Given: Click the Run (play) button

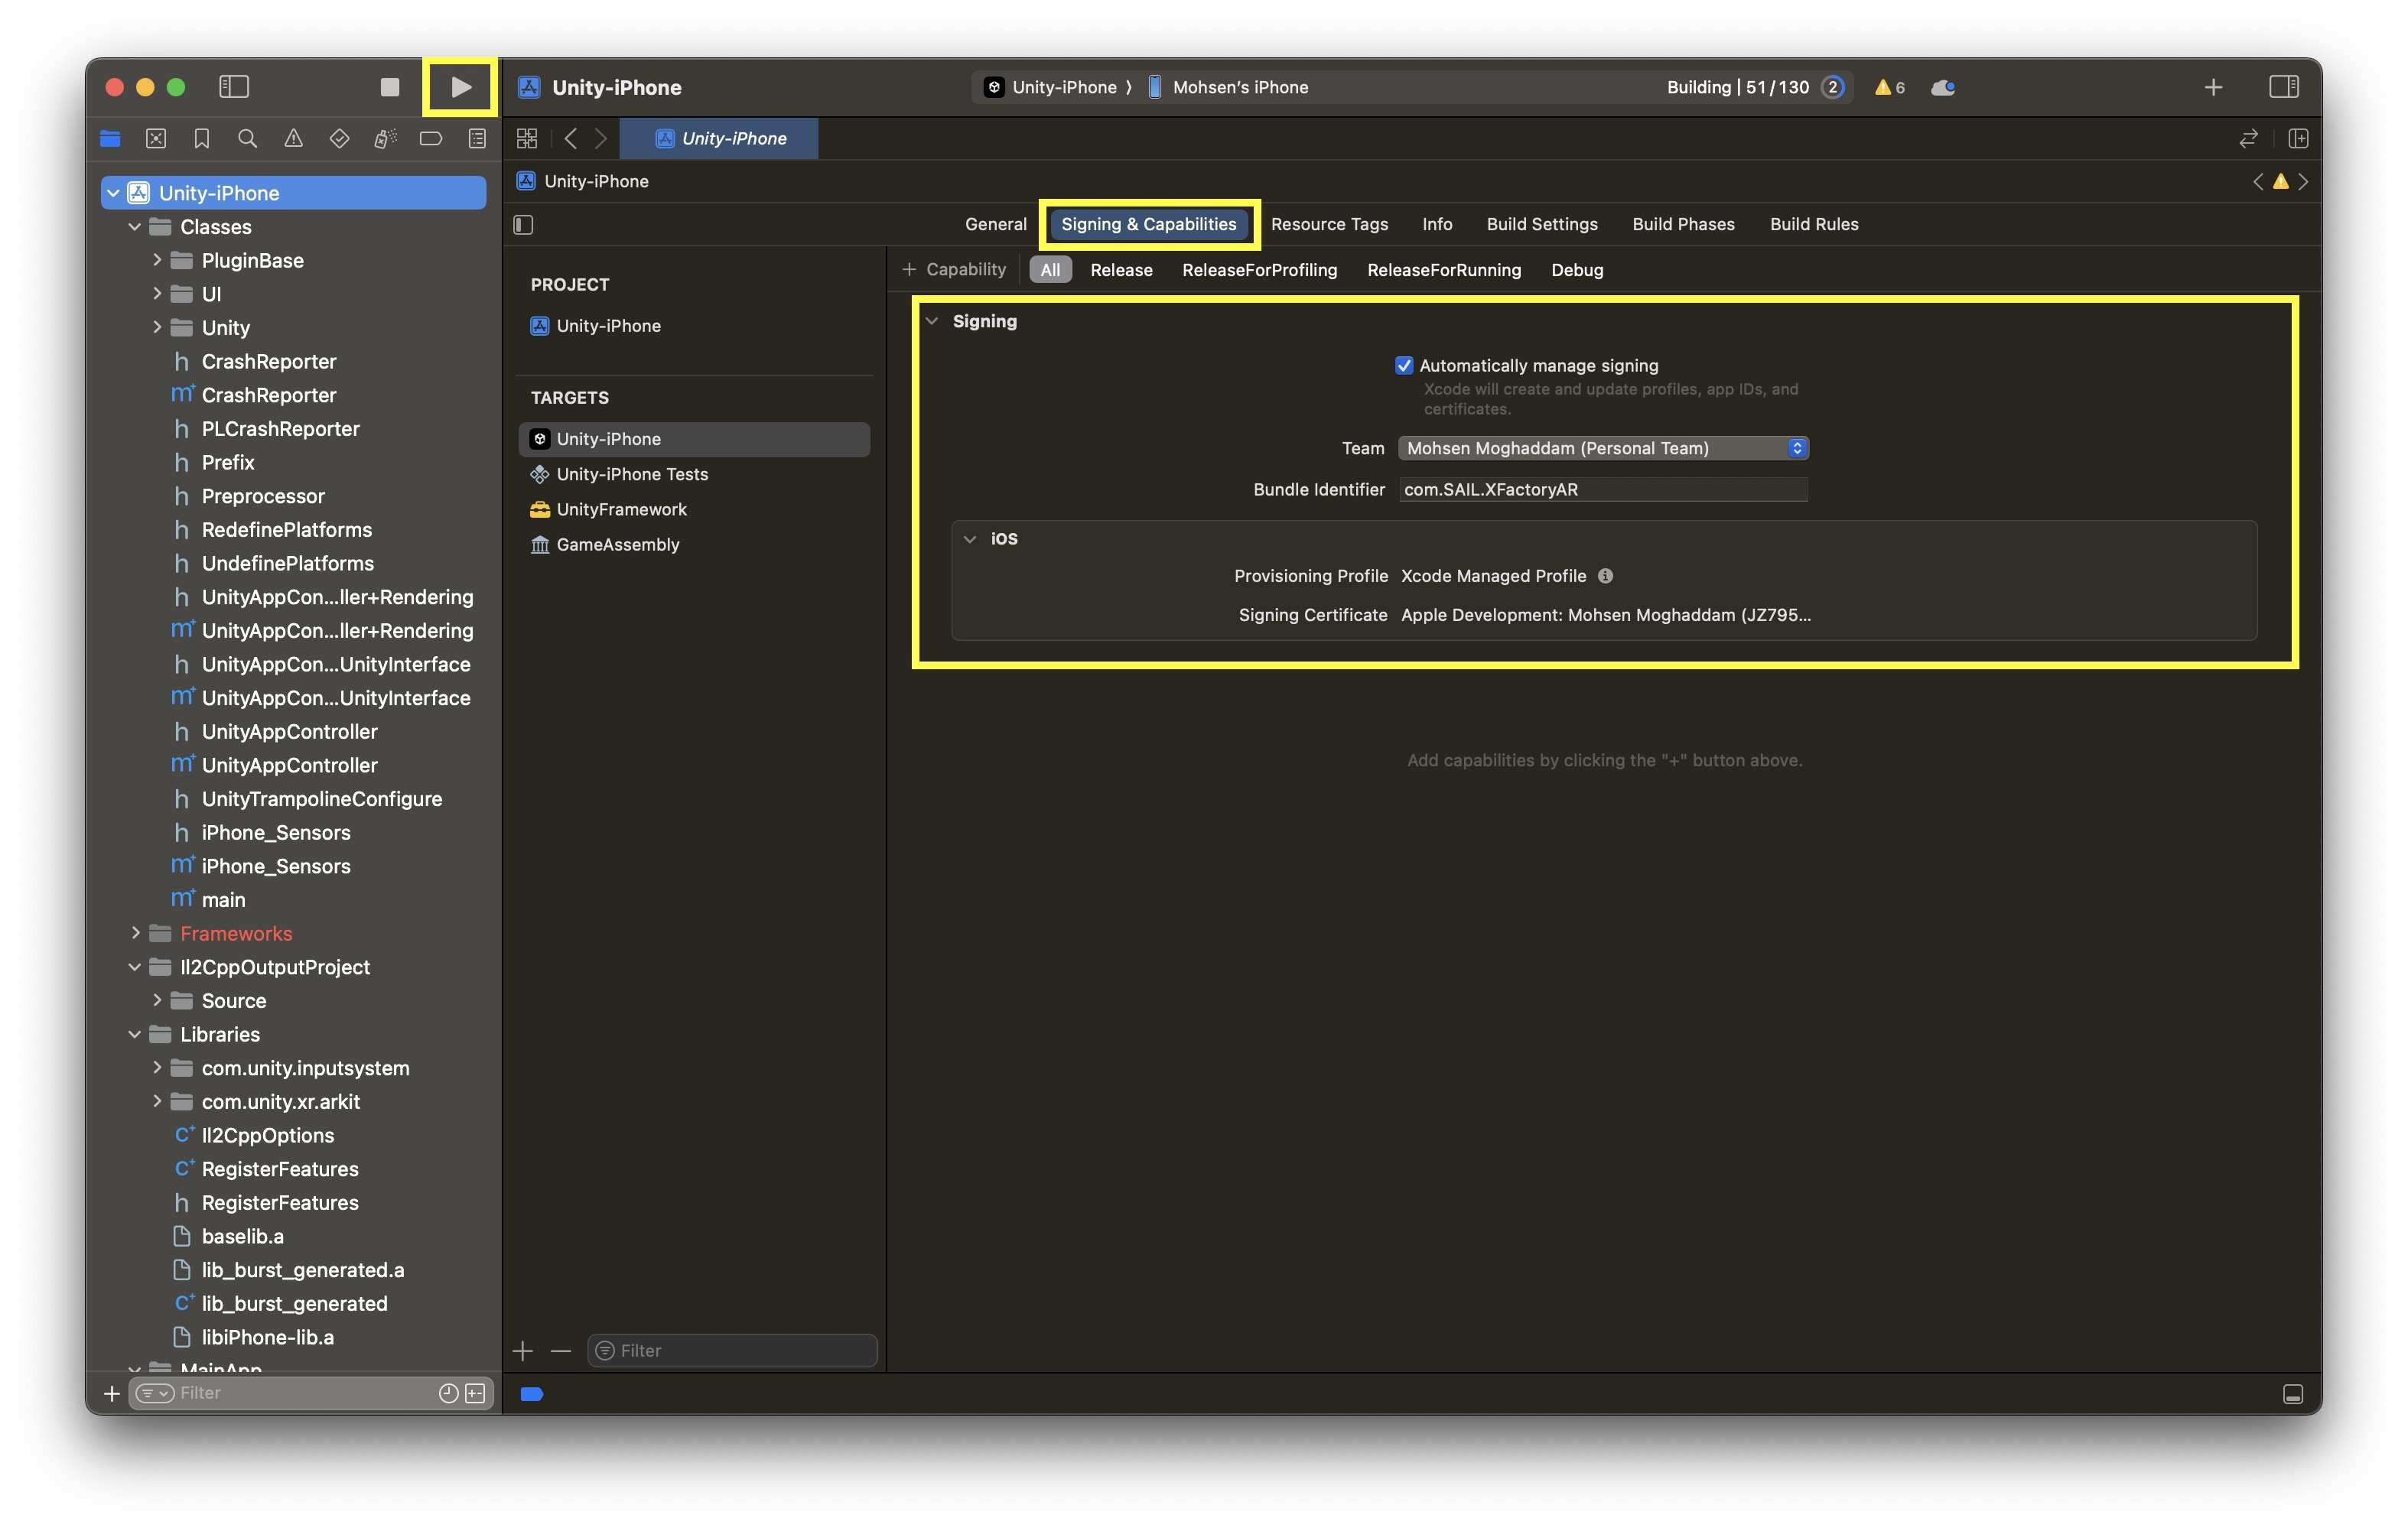Looking at the screenshot, I should 460,87.
